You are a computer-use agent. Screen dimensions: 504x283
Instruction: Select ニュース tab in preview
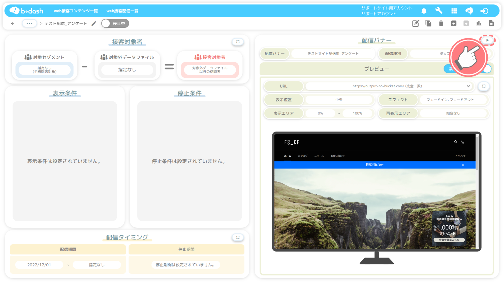coord(319,156)
